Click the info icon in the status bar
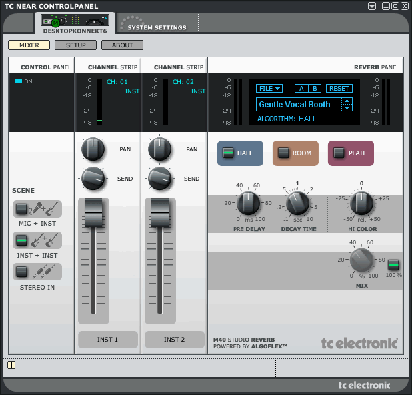Viewport: 412px width, 395px height. 11,365
